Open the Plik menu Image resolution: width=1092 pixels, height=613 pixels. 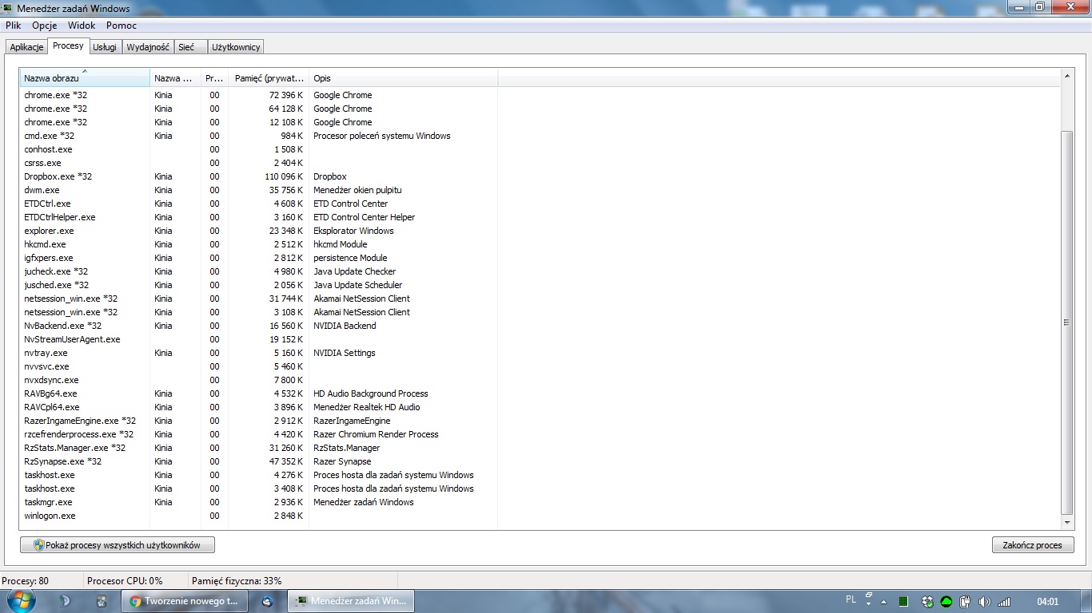tap(13, 26)
